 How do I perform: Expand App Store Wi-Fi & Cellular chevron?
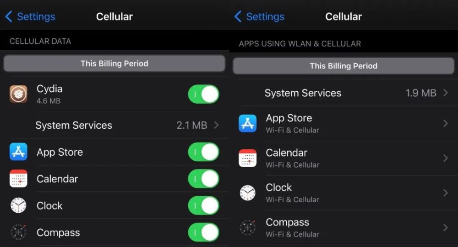[445, 123]
